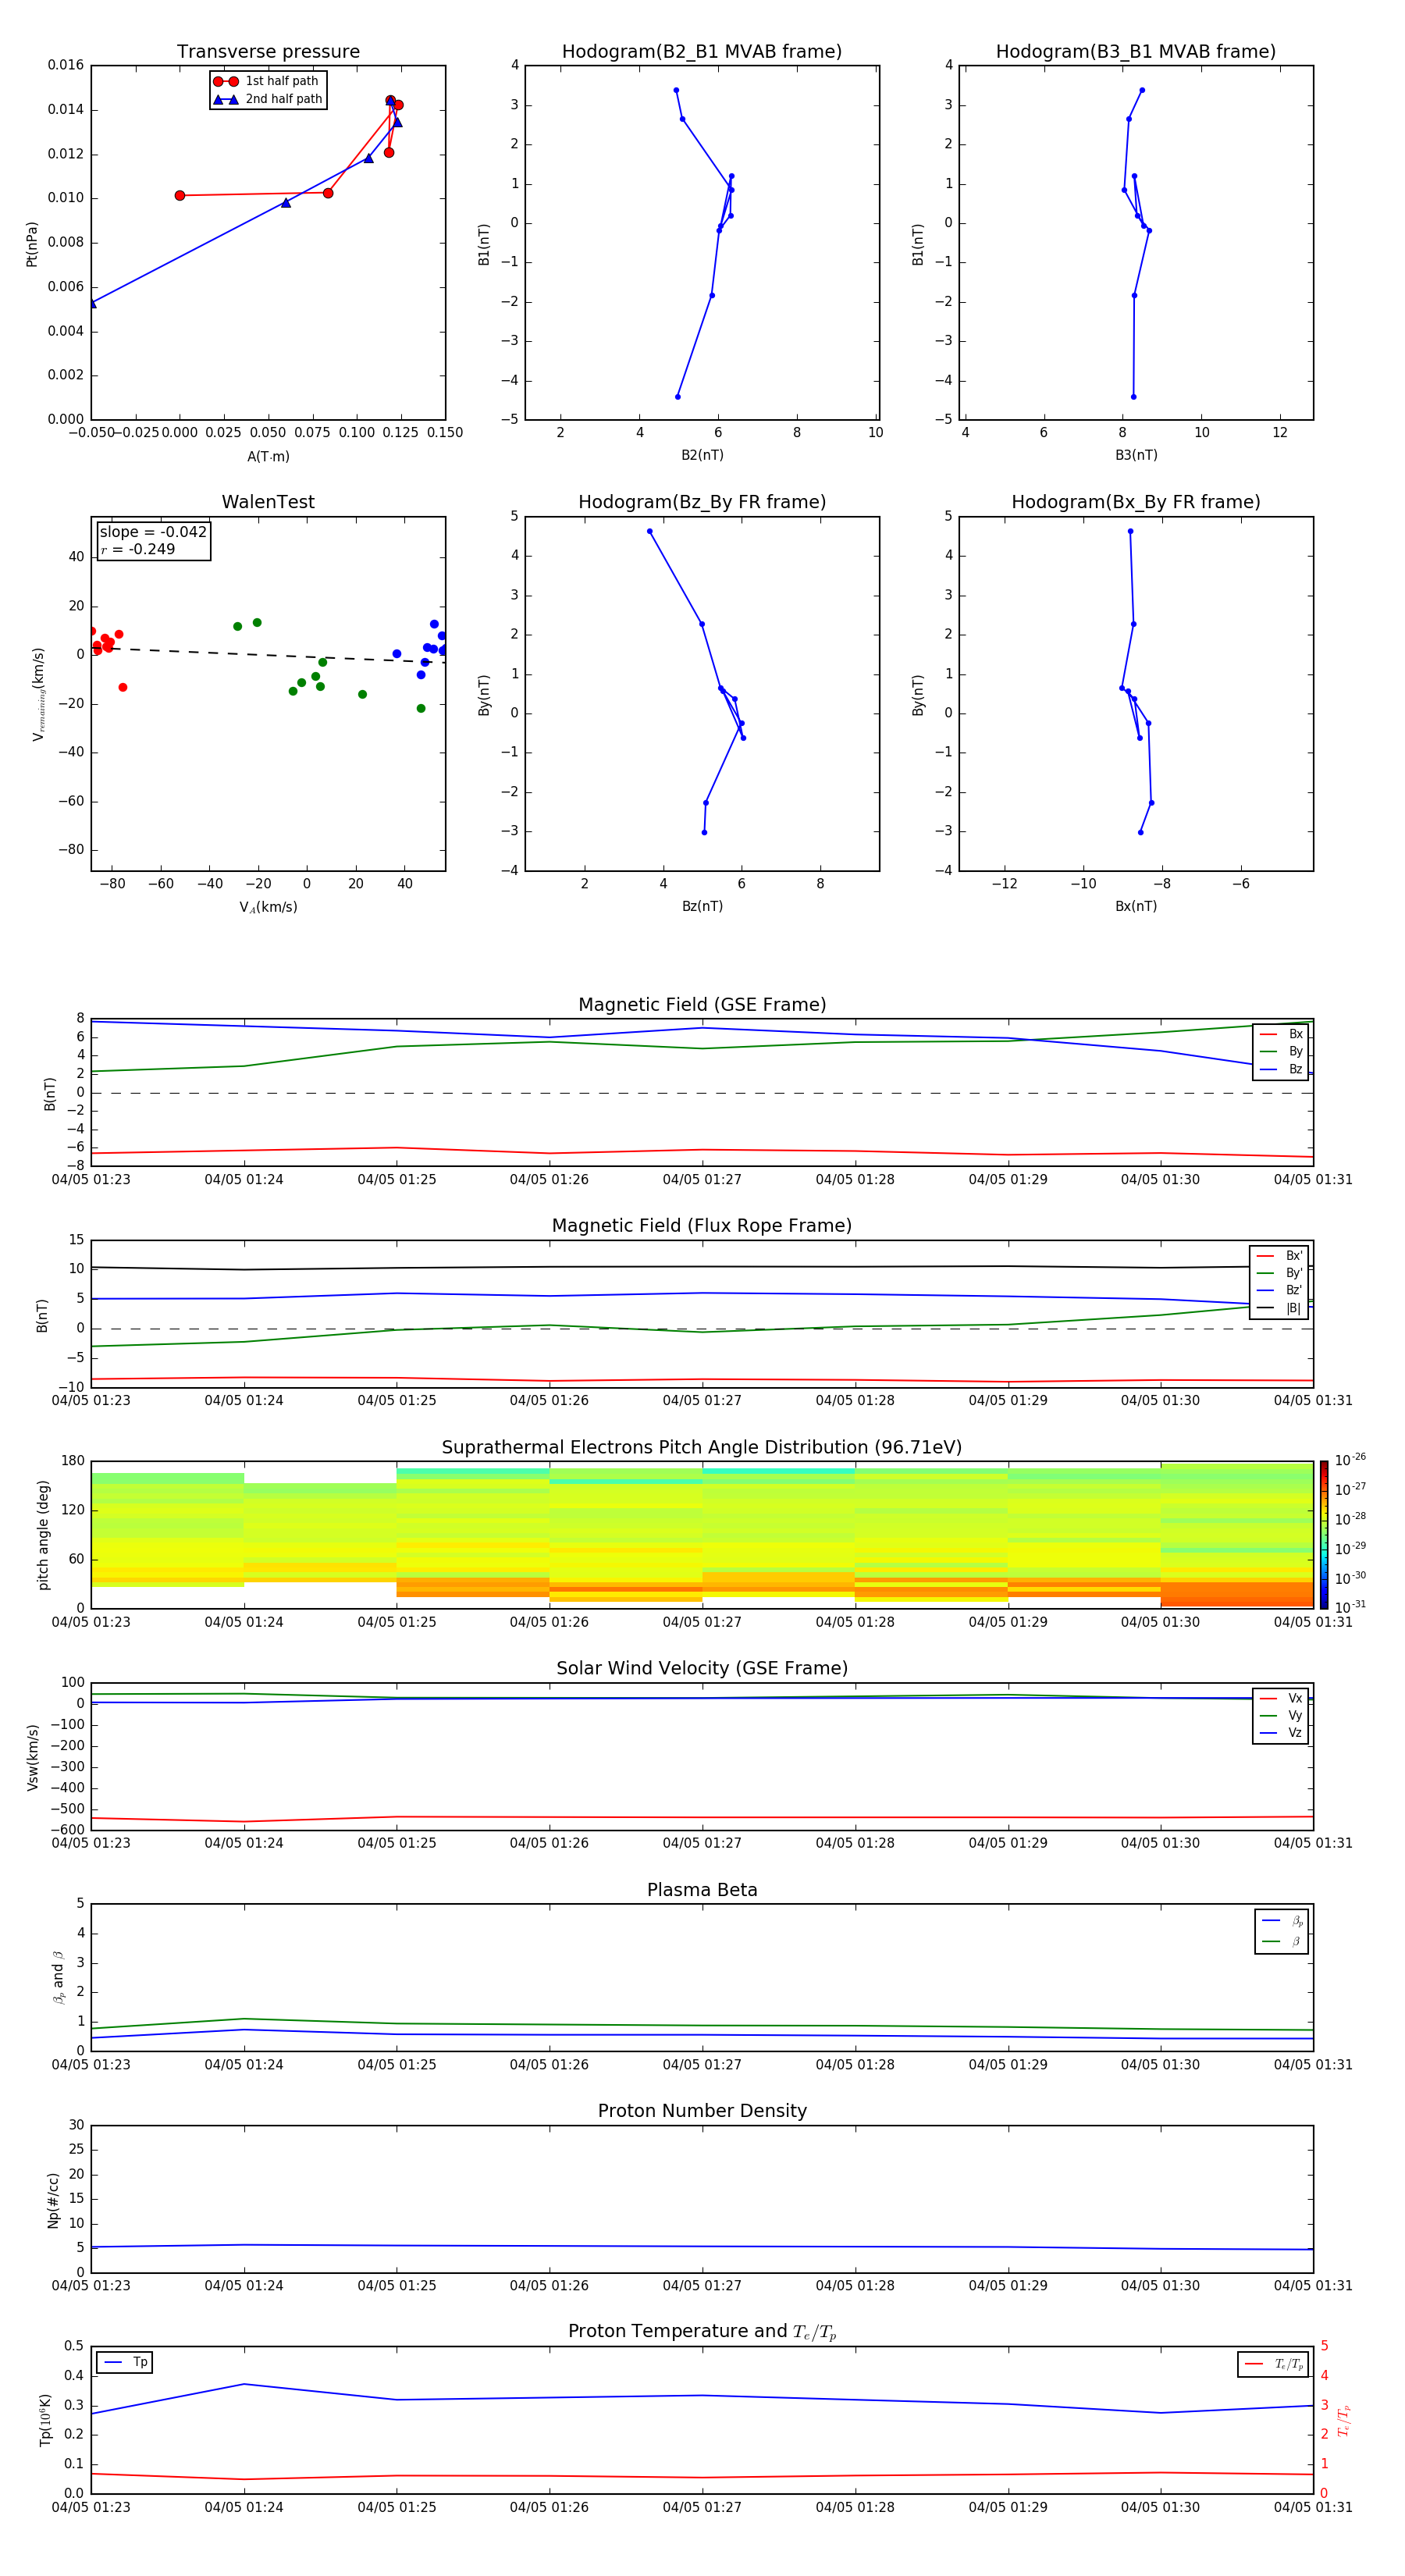This screenshot has height=2576, width=1405.
Task: Click the Proton Number Density title
Action: 702,2111
